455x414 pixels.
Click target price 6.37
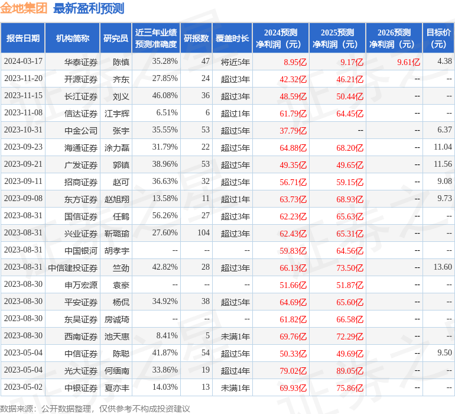tap(444, 130)
